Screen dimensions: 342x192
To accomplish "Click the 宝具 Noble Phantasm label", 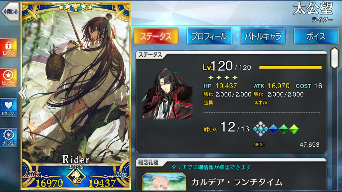I will click(x=208, y=103).
